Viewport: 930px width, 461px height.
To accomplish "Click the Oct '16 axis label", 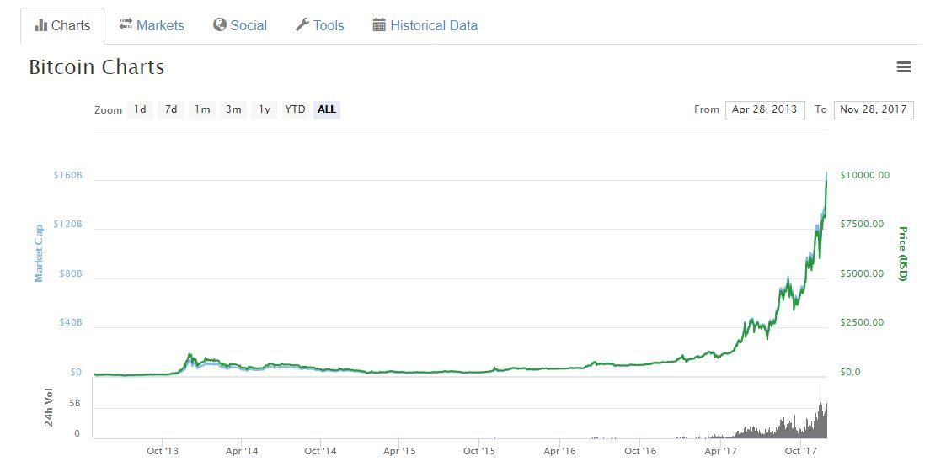I will click(640, 451).
